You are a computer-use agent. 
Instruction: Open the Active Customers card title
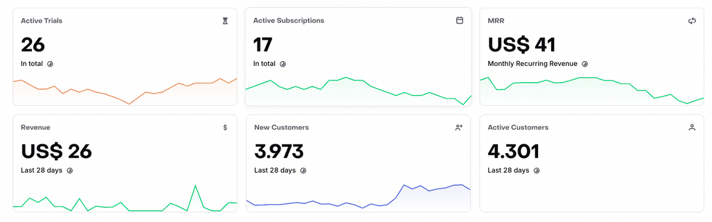point(518,127)
